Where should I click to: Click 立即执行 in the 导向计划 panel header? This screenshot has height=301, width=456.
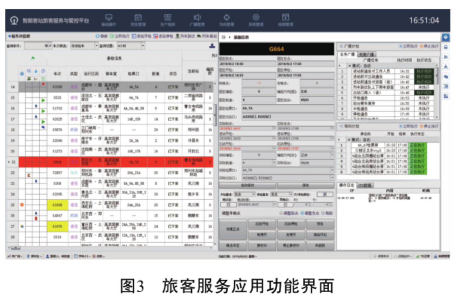(x=409, y=126)
